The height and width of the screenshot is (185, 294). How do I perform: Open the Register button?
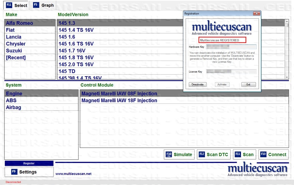(x=29, y=164)
